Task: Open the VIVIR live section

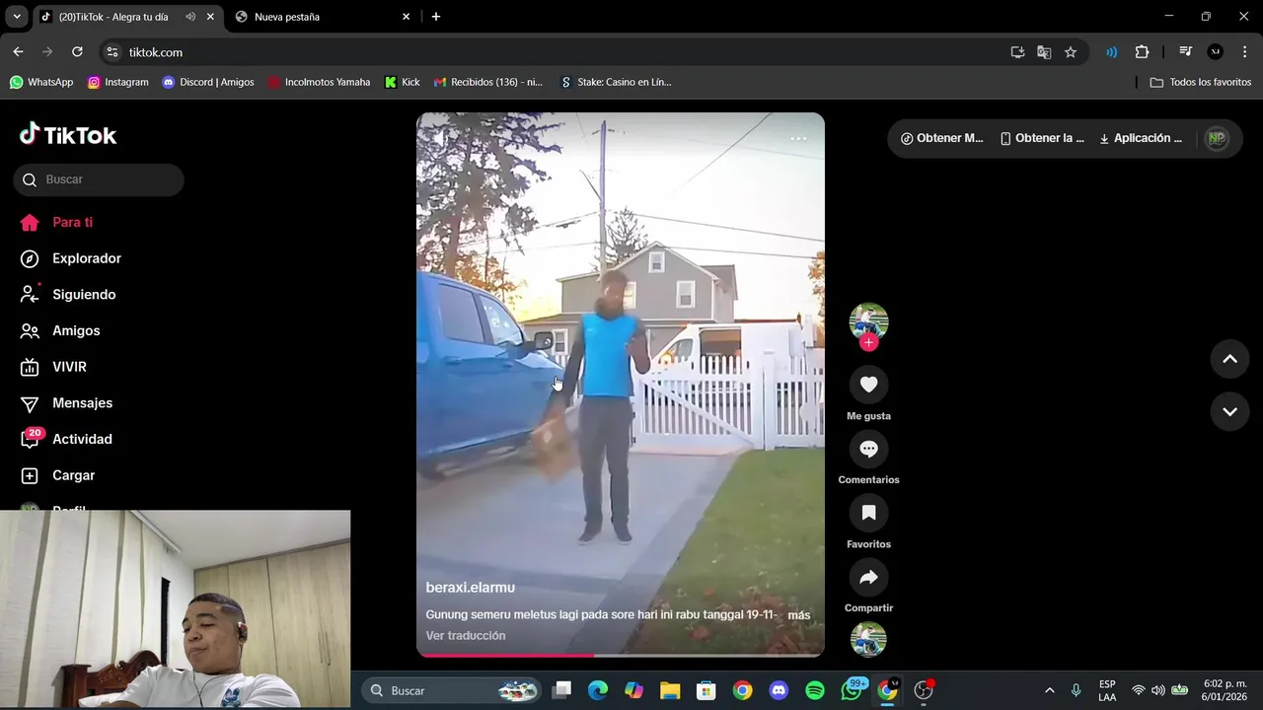Action: tap(54, 367)
